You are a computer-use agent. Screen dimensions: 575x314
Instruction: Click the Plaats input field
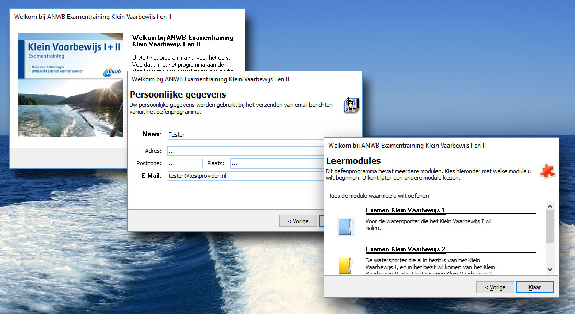277,164
